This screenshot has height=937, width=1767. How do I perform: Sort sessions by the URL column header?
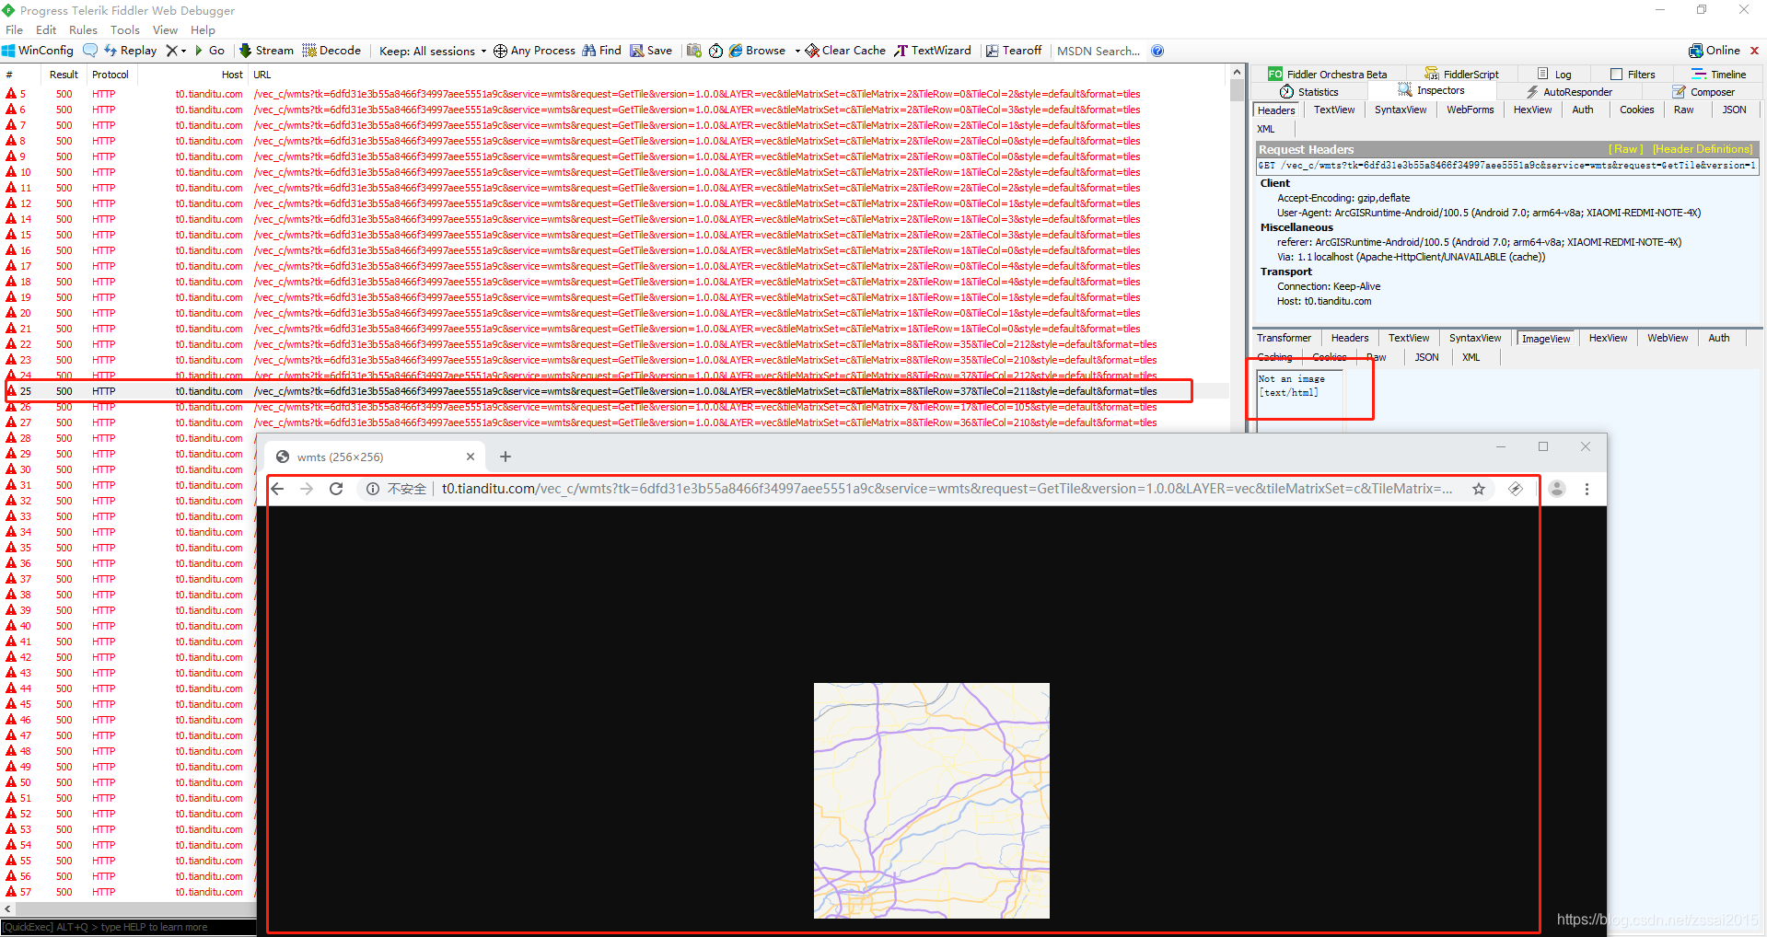point(737,75)
